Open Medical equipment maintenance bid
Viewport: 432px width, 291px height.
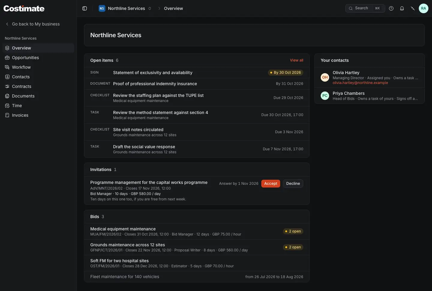pos(197,231)
